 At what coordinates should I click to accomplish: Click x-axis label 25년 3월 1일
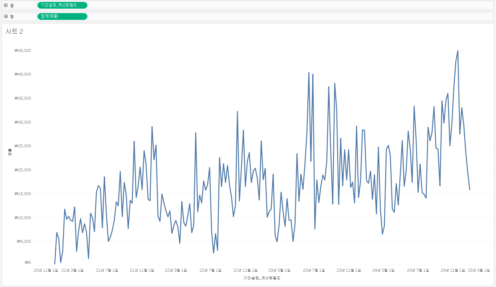479,270
